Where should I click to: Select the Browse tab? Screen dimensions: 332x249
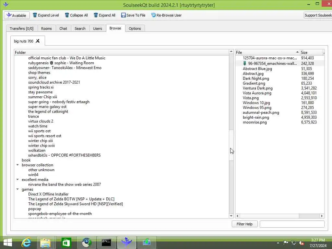click(115, 28)
